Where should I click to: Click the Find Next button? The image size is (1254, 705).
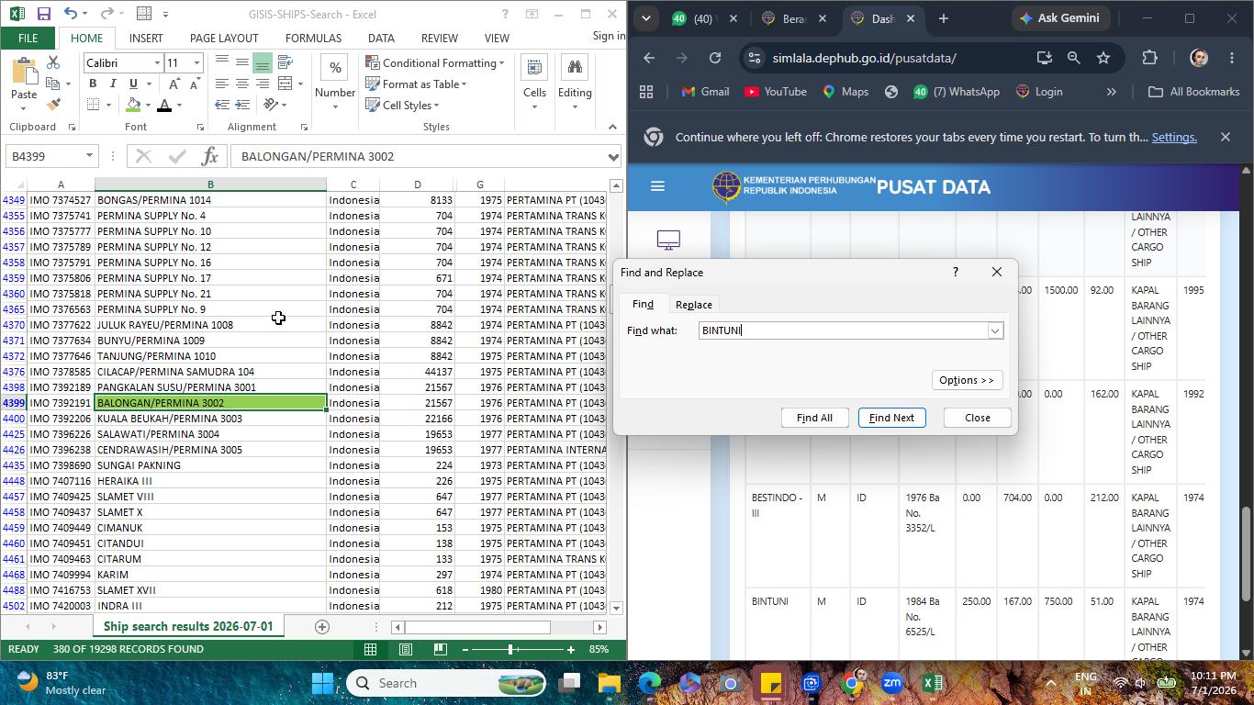891,418
